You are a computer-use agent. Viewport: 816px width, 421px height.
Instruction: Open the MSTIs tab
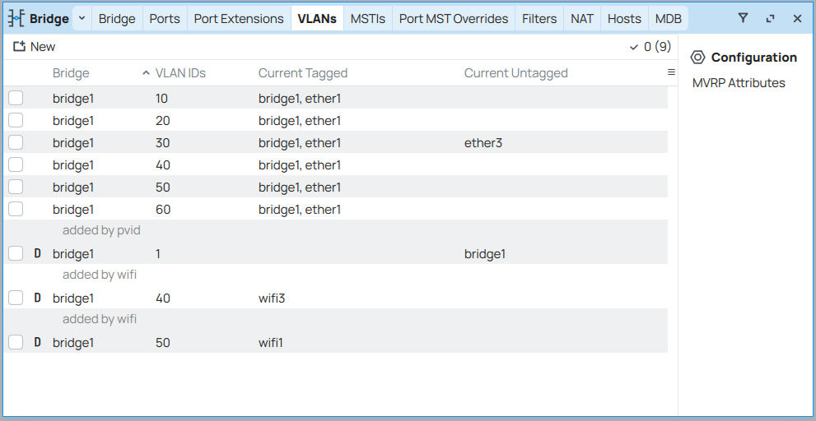(x=367, y=18)
